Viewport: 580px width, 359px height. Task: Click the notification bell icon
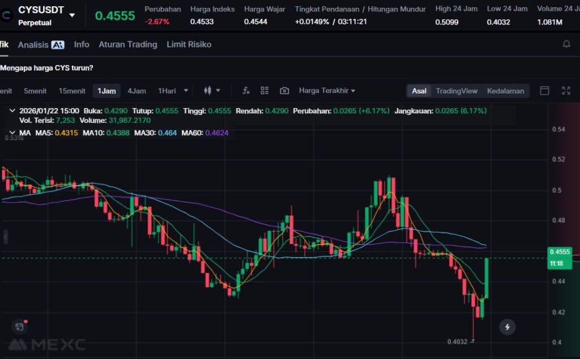(566, 44)
